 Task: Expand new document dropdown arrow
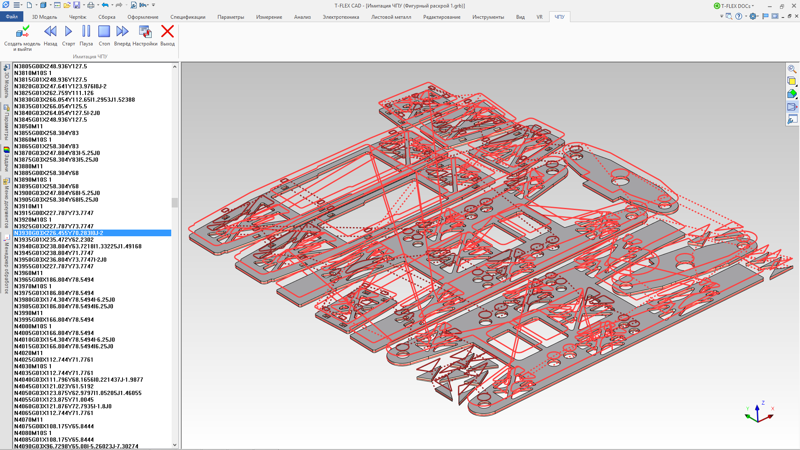tap(36, 5)
